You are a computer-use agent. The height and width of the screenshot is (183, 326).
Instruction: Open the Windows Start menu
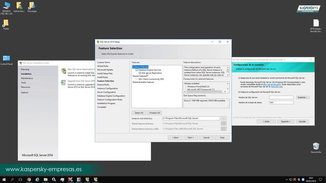[x=4, y=179]
